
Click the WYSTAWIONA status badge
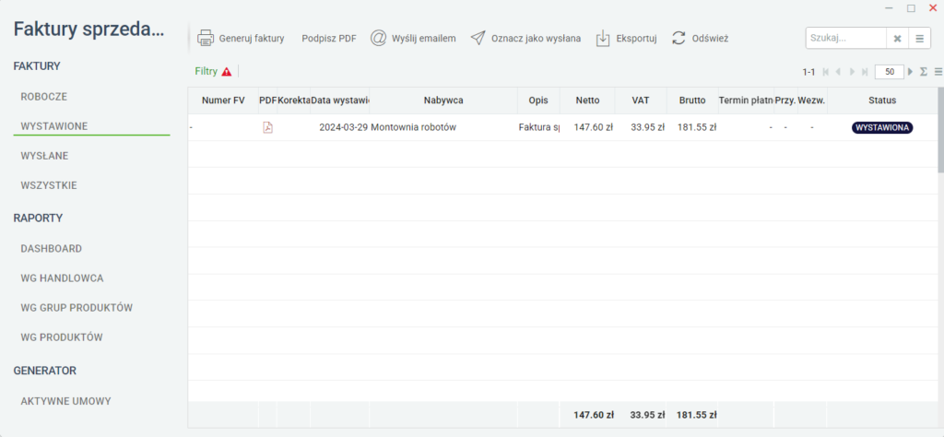click(882, 127)
